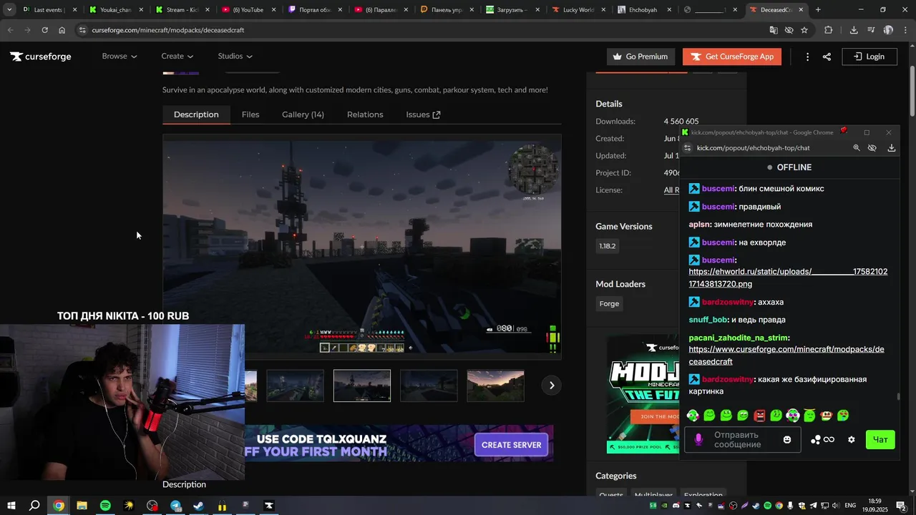
Task: Open the Chrome downloads icon
Action: 854,30
